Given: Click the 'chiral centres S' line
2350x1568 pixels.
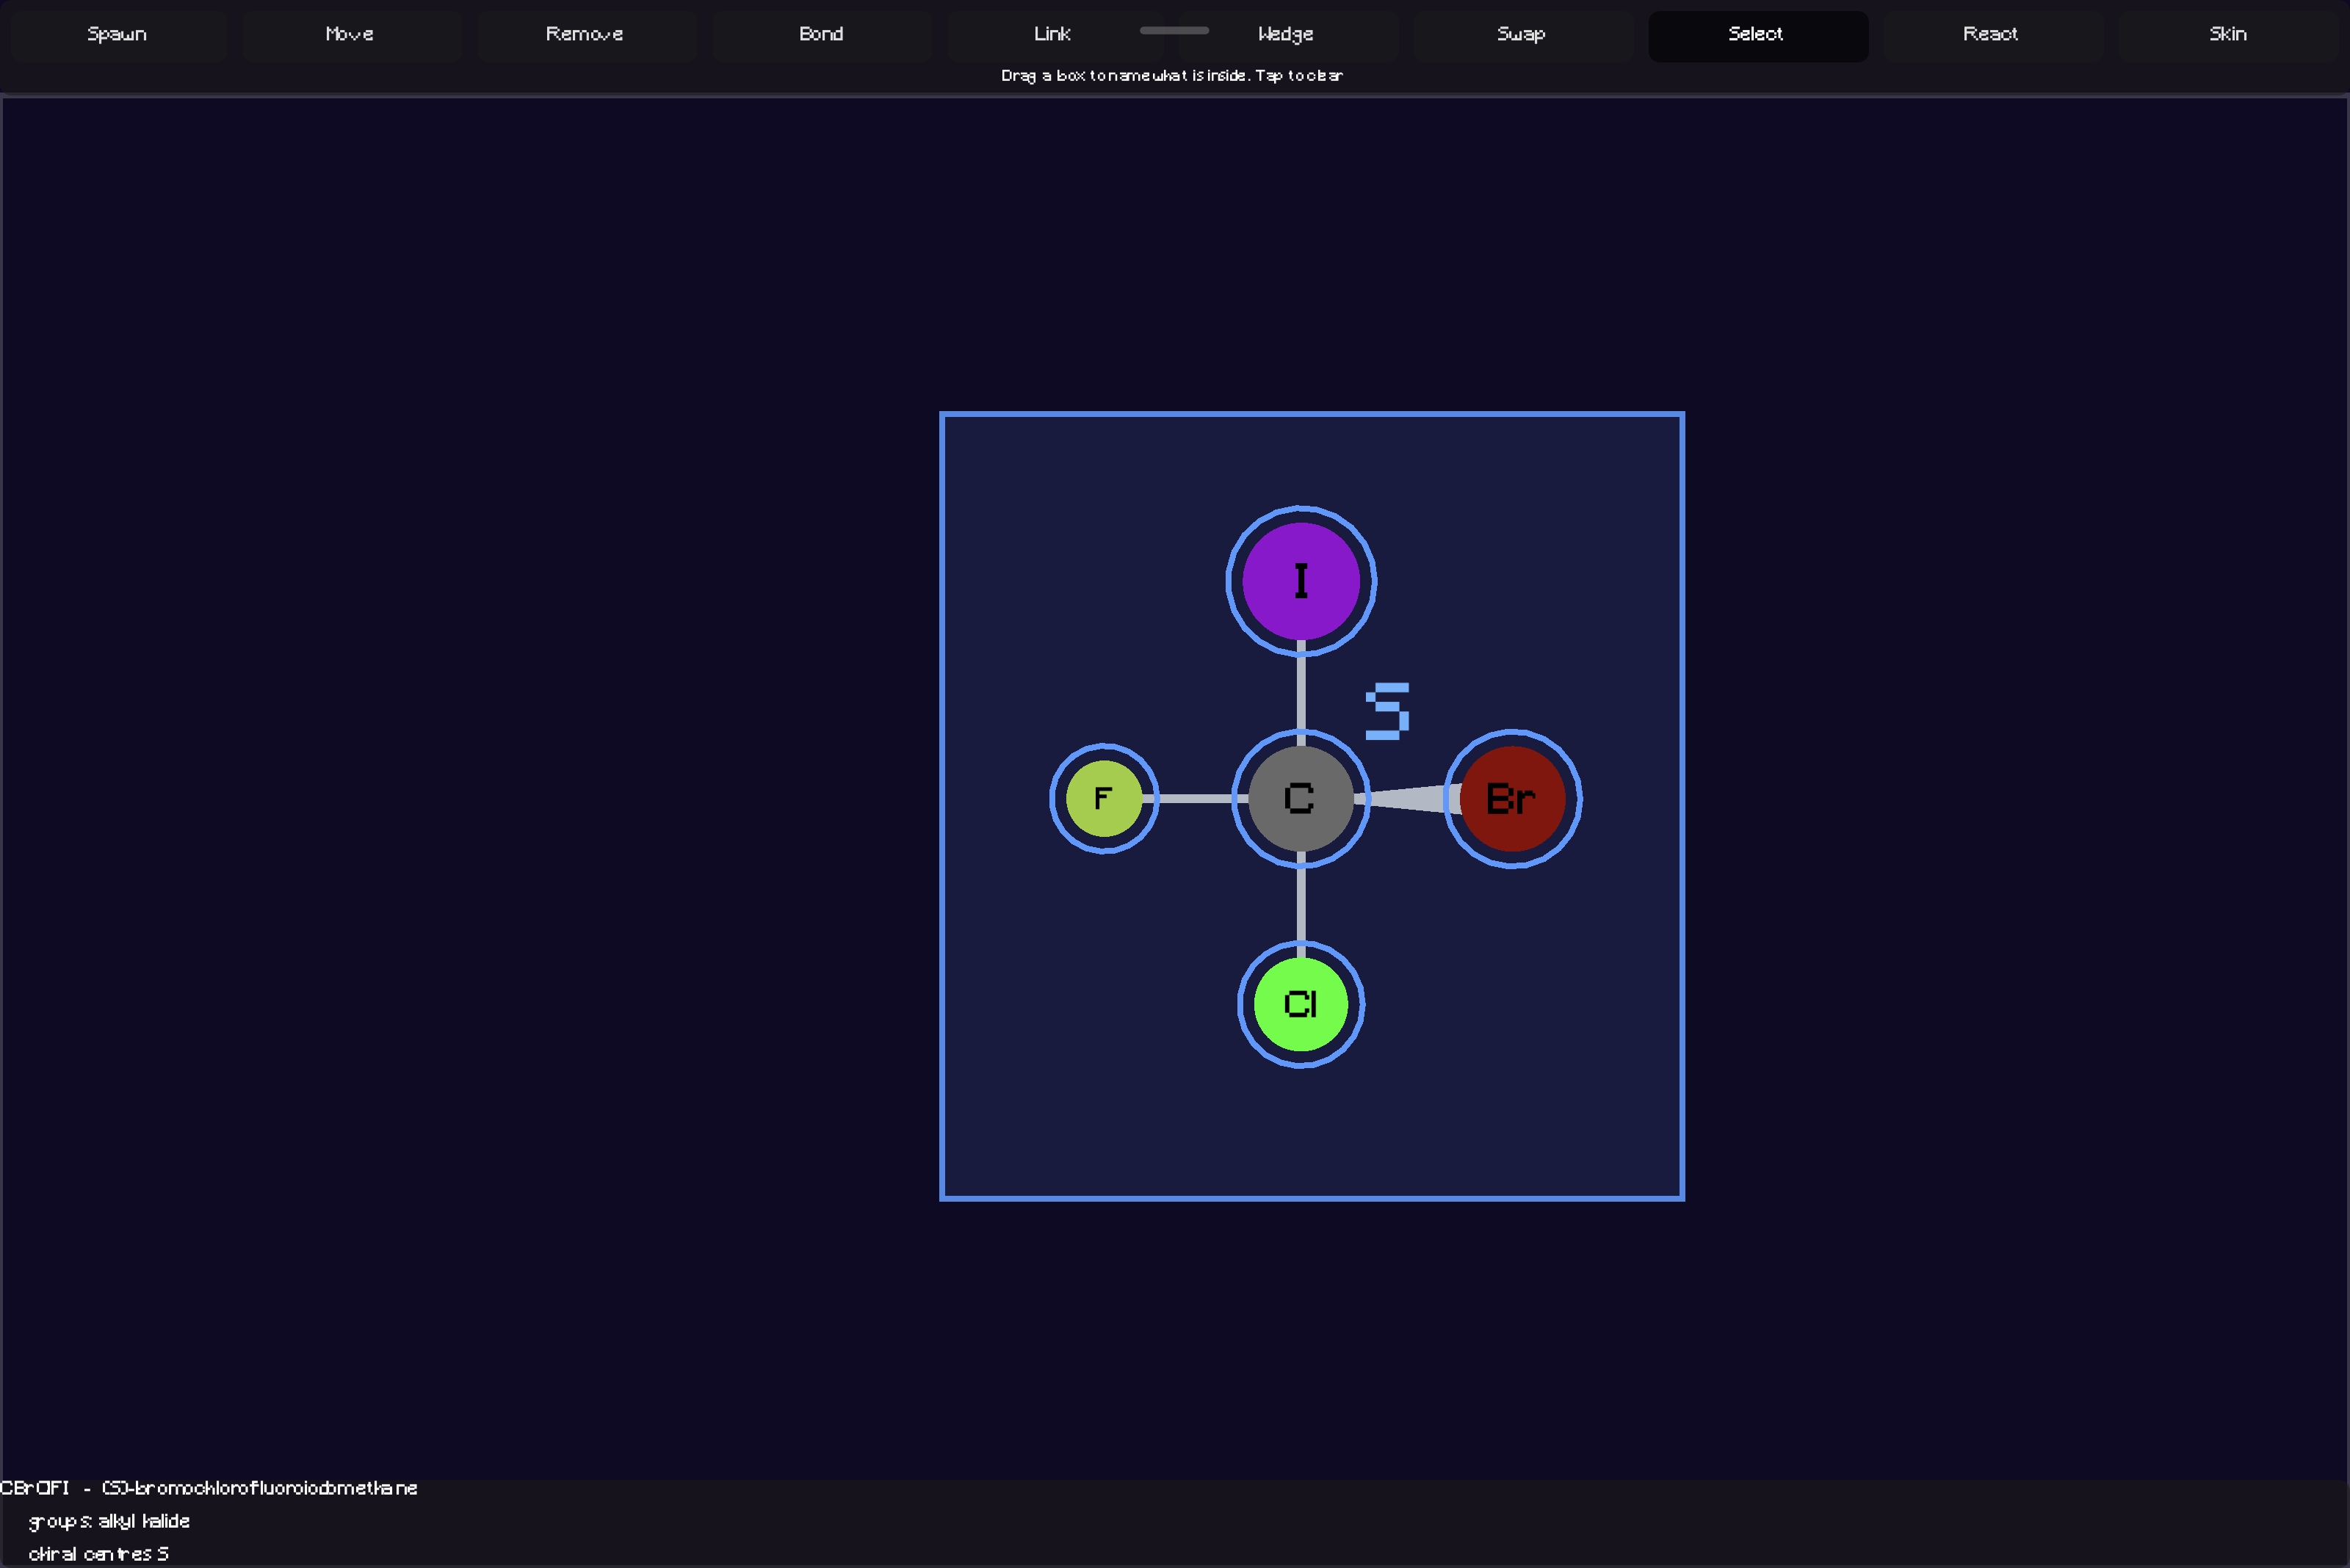Looking at the screenshot, I should coord(98,1554).
